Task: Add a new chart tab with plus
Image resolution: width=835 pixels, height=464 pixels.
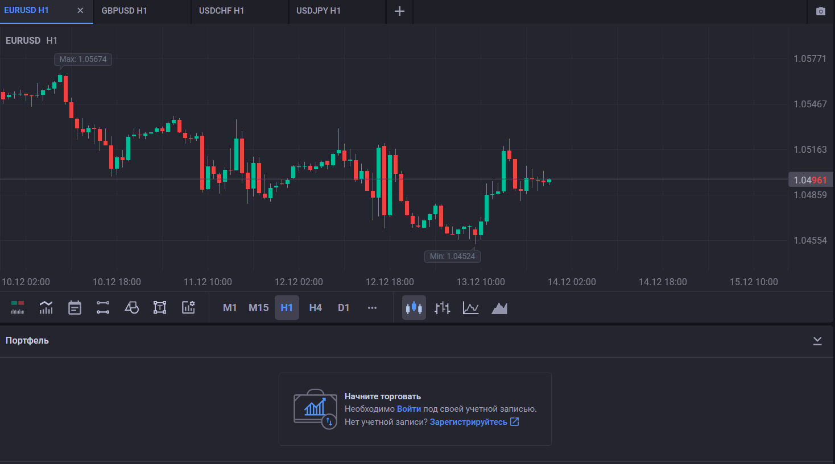Action: click(x=399, y=11)
